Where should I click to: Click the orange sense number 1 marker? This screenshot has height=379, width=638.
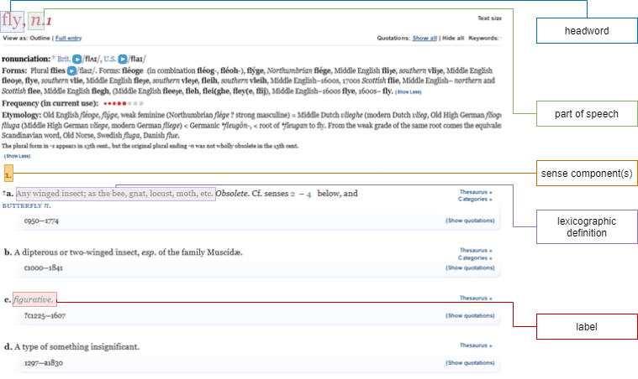8,175
